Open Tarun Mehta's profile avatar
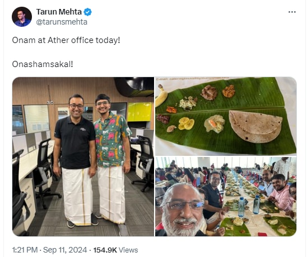 pos(22,17)
